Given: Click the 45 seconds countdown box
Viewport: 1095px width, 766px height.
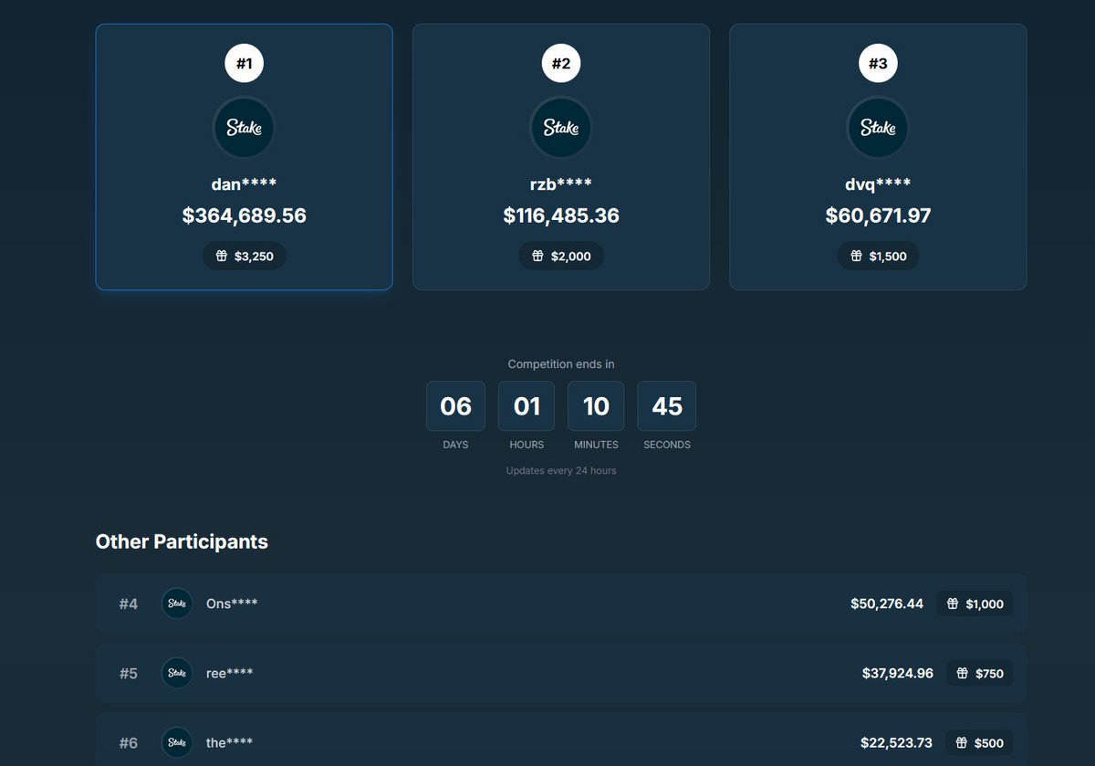Looking at the screenshot, I should (x=667, y=406).
